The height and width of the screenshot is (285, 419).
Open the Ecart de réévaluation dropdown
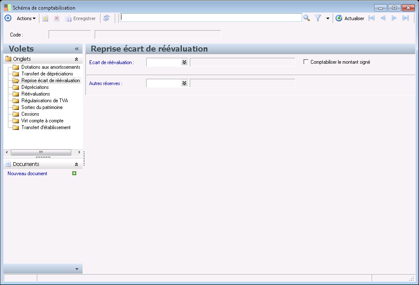pyautogui.click(x=184, y=62)
